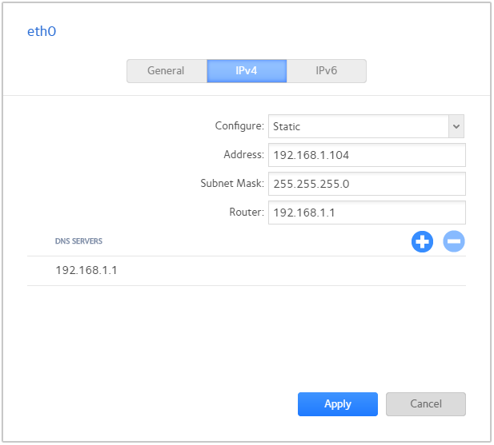Focus the Subnet Mask input field
Screen dimensions: 494x445
pyautogui.click(x=367, y=184)
